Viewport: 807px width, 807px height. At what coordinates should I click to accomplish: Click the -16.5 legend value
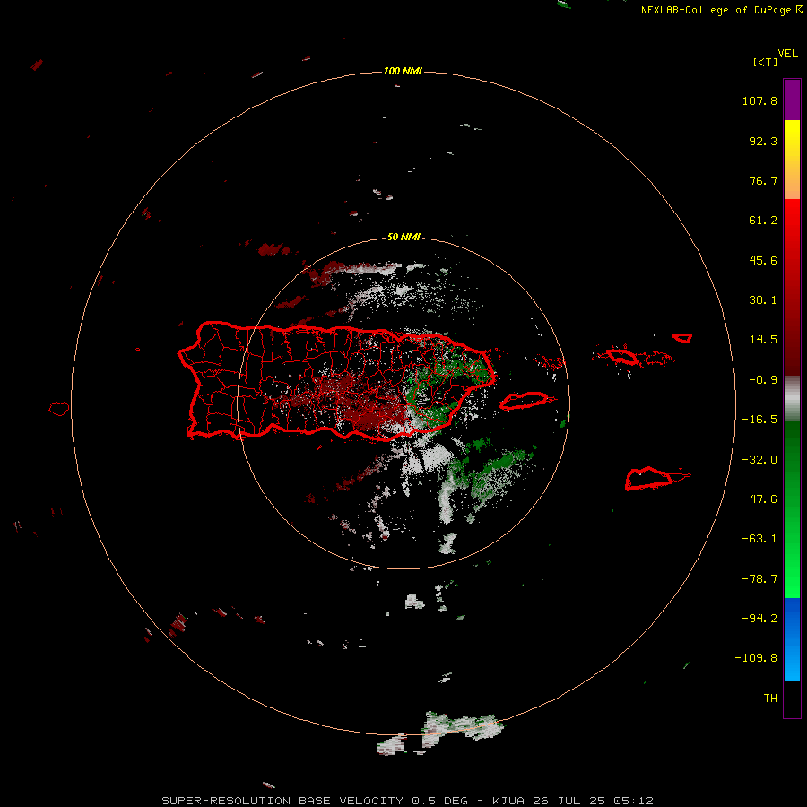pyautogui.click(x=759, y=420)
